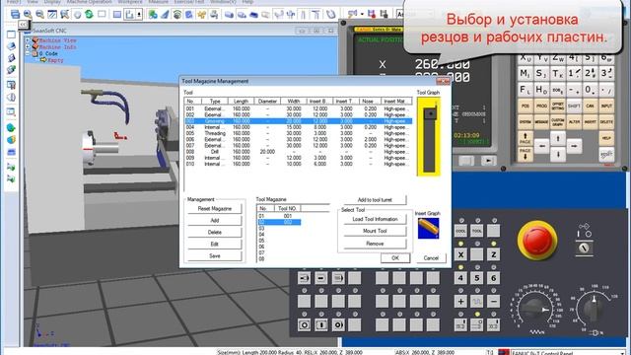631x355 pixels.
Task: Expand the Machine View tree node
Action: (28, 40)
